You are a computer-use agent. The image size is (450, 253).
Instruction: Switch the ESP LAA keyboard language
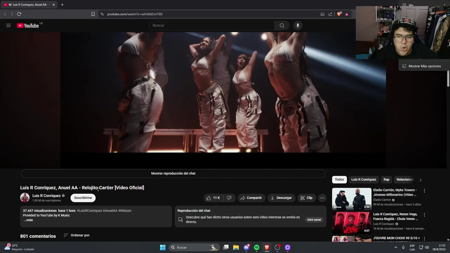[412, 247]
